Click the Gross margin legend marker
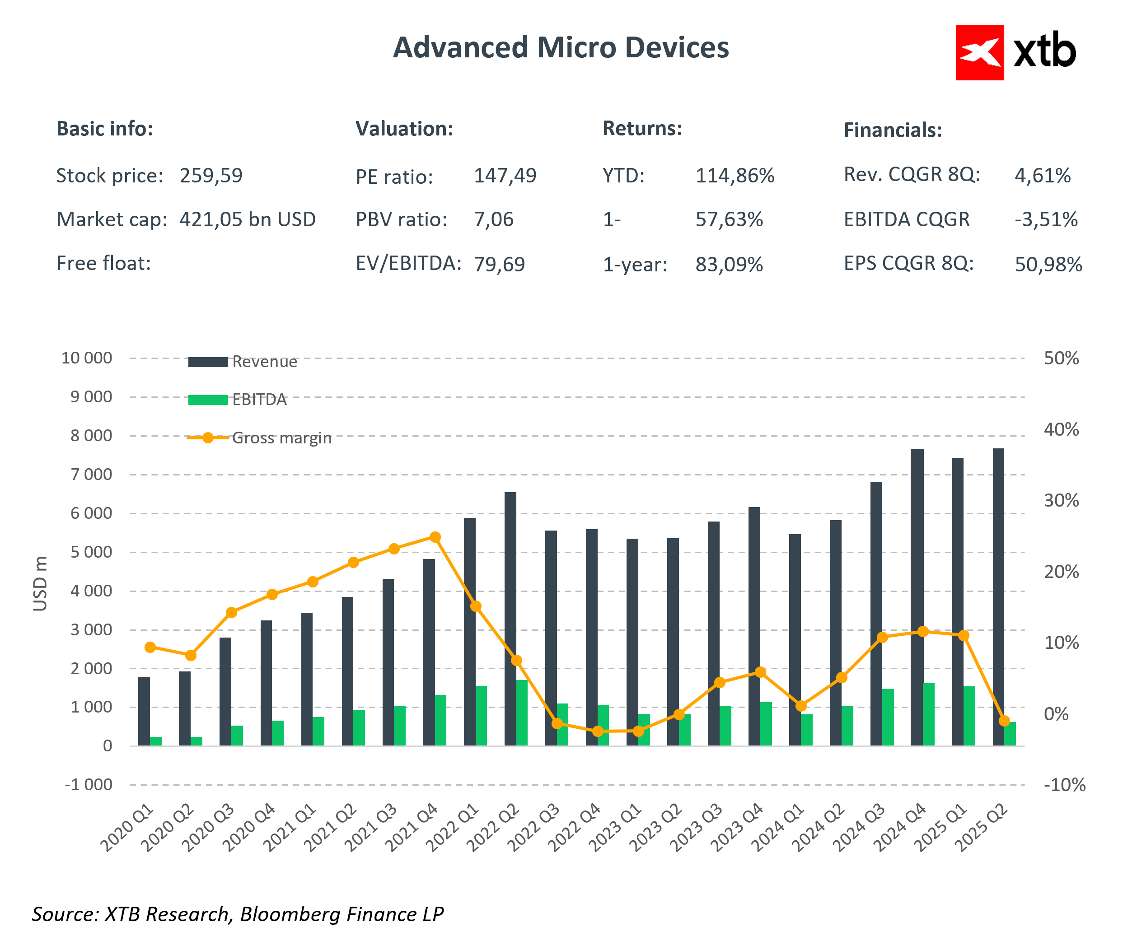 tap(208, 438)
